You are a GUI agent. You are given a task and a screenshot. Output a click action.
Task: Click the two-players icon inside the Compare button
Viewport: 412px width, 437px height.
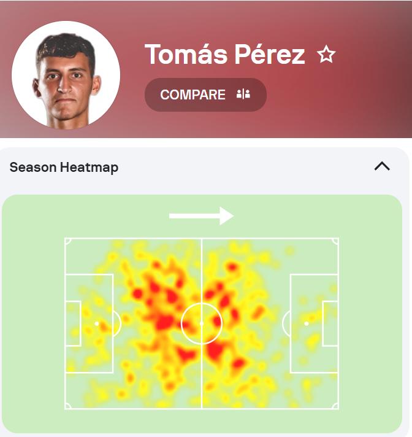[x=243, y=95]
